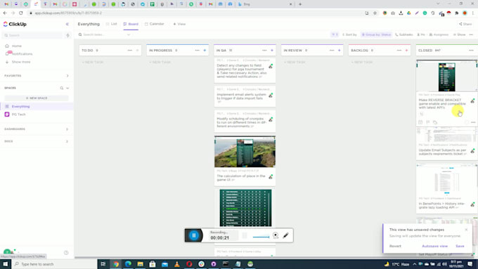Open the golf course thumbnail task card
This screenshot has width=478, height=269.
245,161
